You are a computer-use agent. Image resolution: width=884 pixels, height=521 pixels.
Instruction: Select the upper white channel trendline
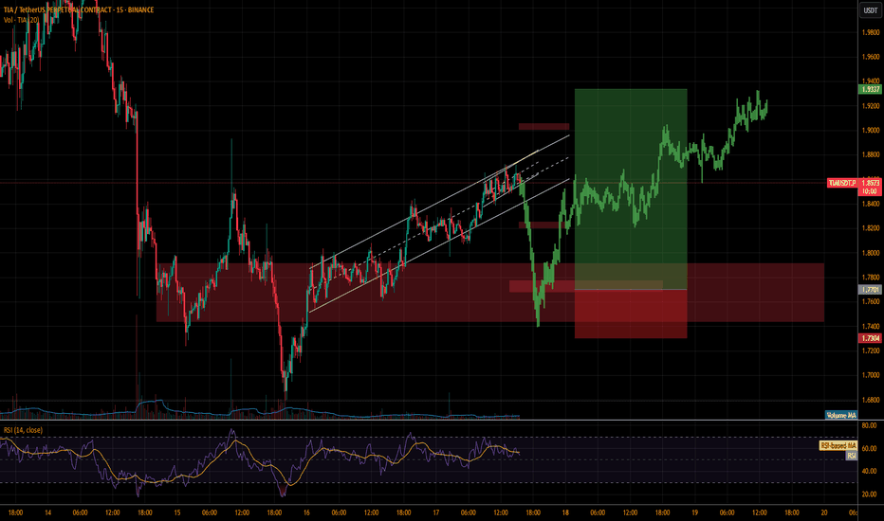pyautogui.click(x=440, y=201)
